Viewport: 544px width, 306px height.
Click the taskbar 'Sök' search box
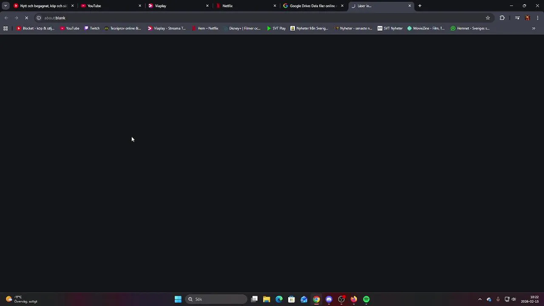point(216,299)
